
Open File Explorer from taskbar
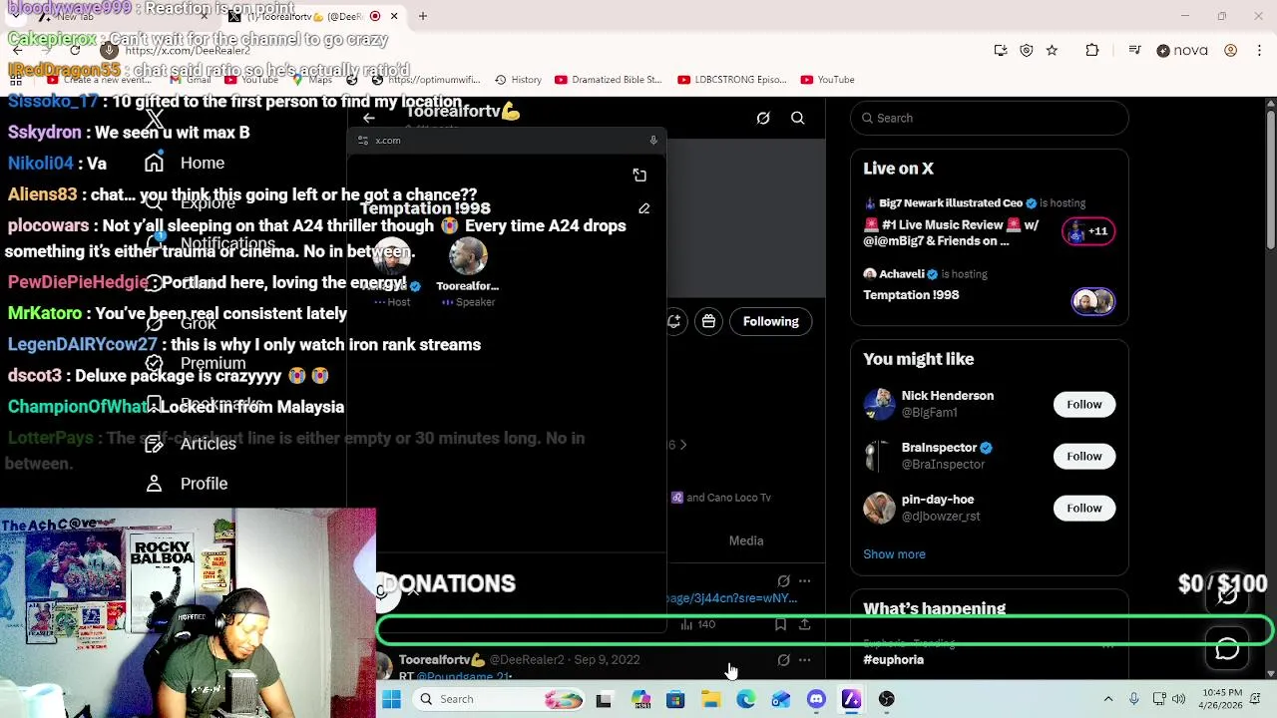point(710,699)
